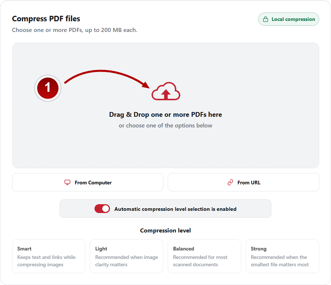Disable automatic compression level selection toggle

click(x=102, y=209)
